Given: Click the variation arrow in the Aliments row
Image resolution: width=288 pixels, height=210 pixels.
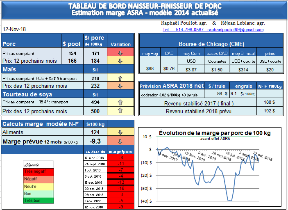Looking at the screenshot, I should tap(120, 132).
